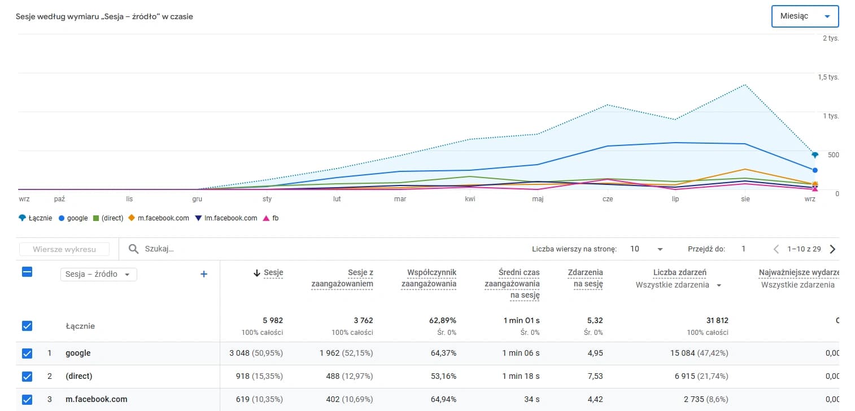Open the Sesja – źródło dimension dropdown
This screenshot has width=855, height=411.
coord(98,274)
